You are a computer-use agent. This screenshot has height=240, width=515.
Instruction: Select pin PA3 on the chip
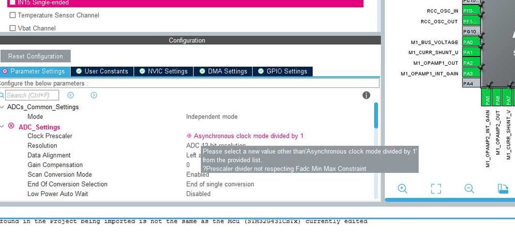[x=471, y=73]
